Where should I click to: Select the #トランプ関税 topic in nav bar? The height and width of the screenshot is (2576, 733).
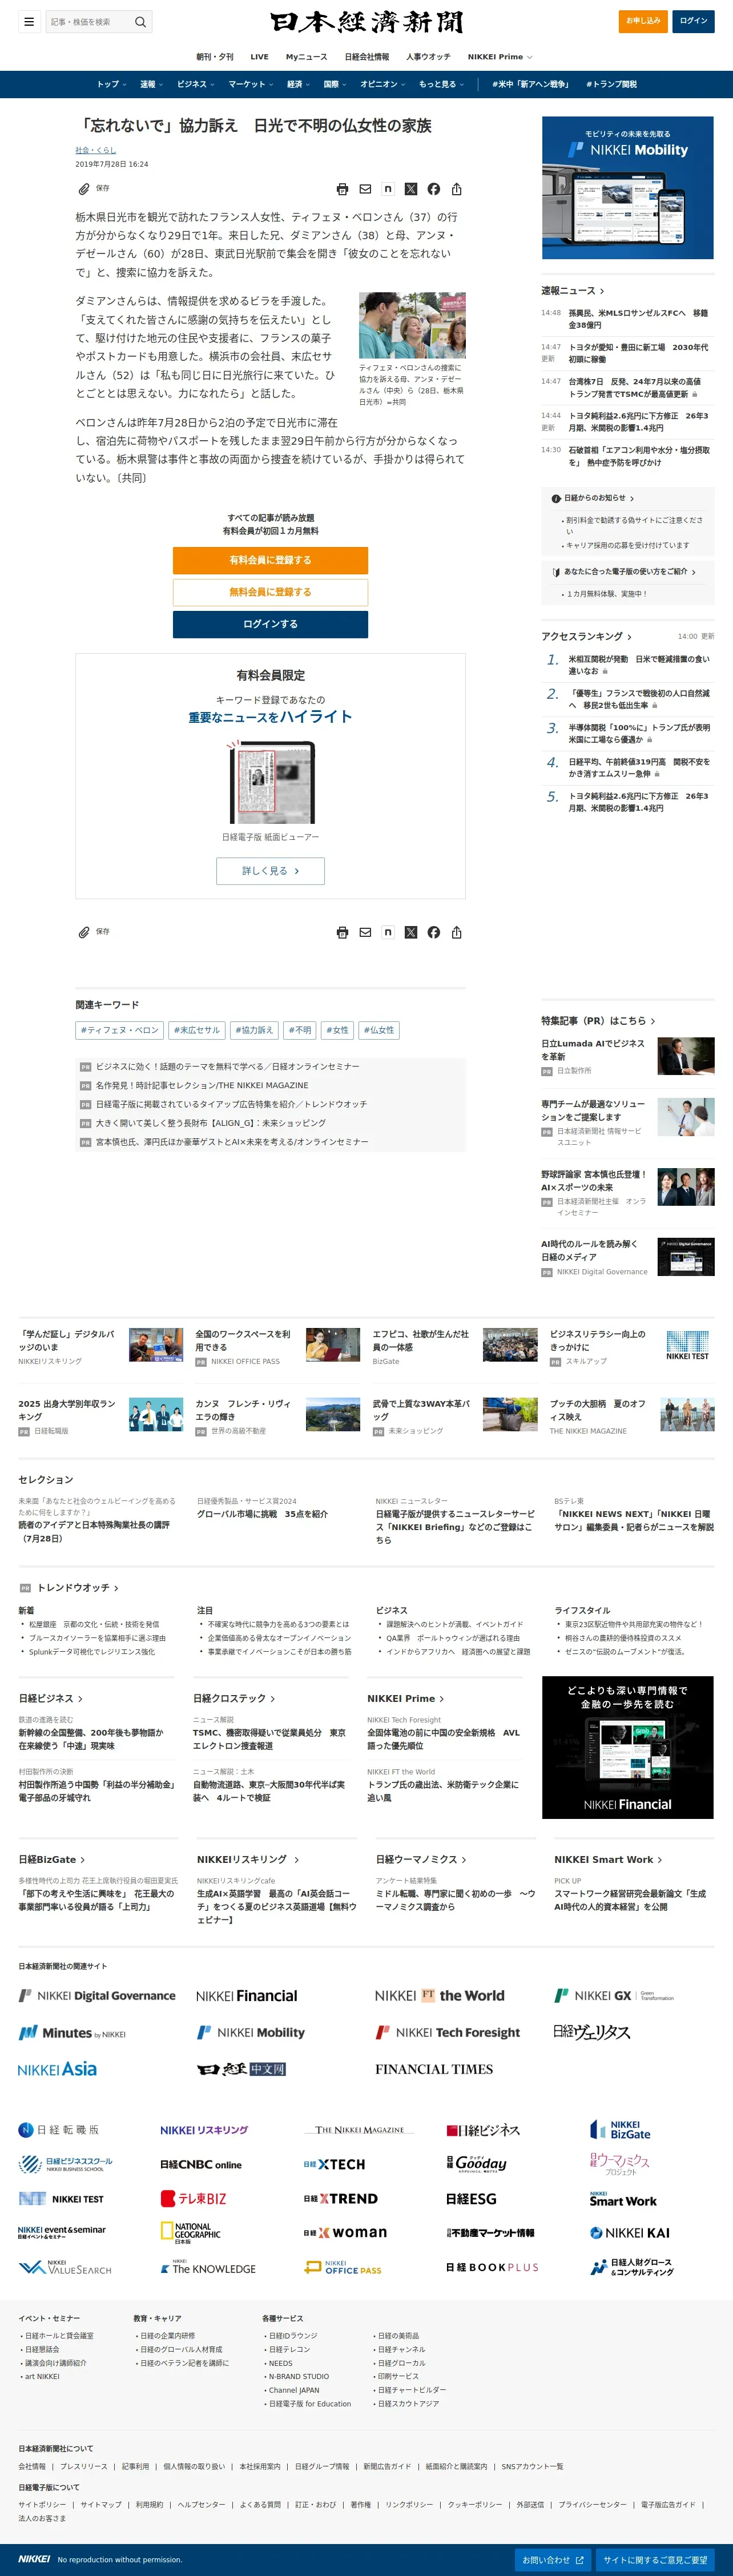pyautogui.click(x=611, y=84)
